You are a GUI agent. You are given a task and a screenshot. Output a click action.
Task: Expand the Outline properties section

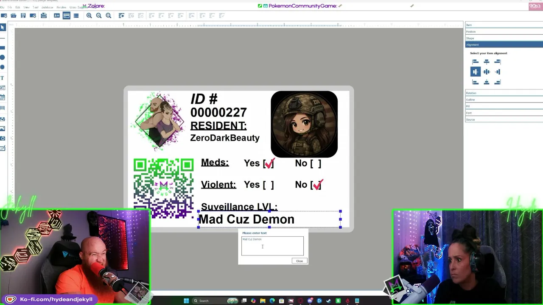click(504, 100)
